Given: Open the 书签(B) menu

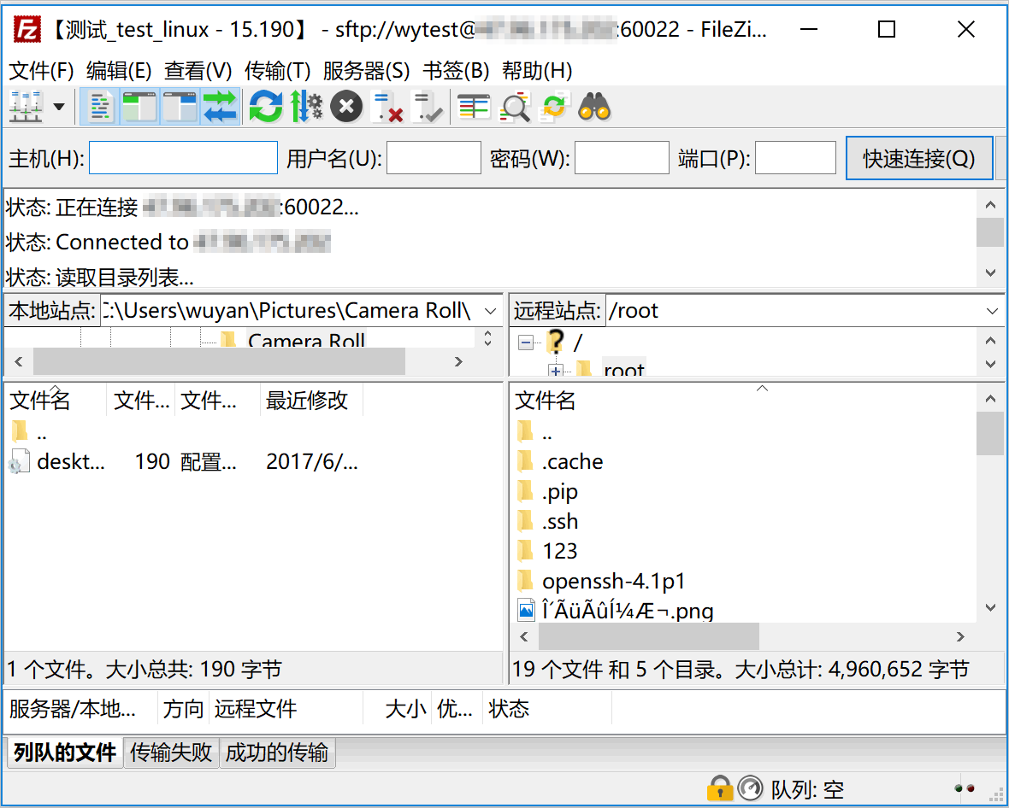Looking at the screenshot, I should (456, 71).
